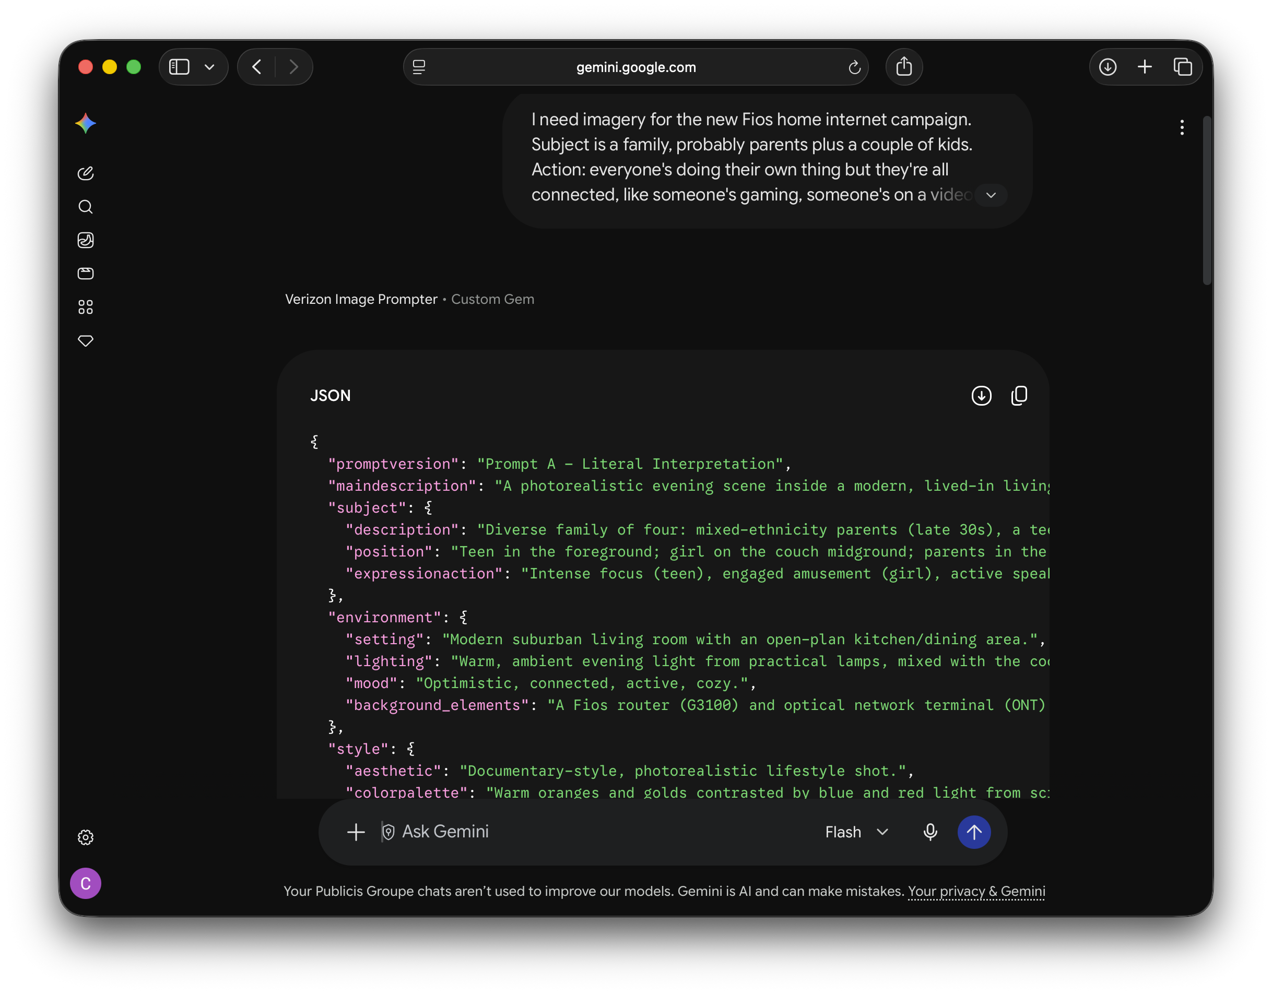1272x994 pixels.
Task: Download the JSON code block
Action: tap(981, 395)
